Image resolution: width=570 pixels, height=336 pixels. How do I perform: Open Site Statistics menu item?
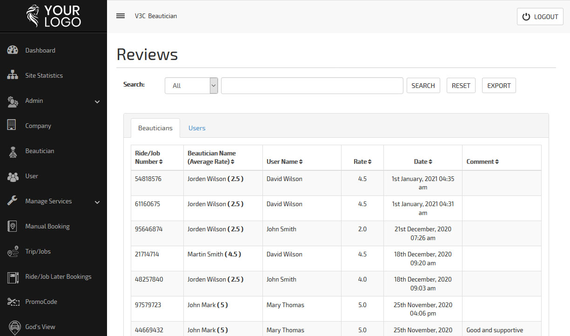coord(54,75)
